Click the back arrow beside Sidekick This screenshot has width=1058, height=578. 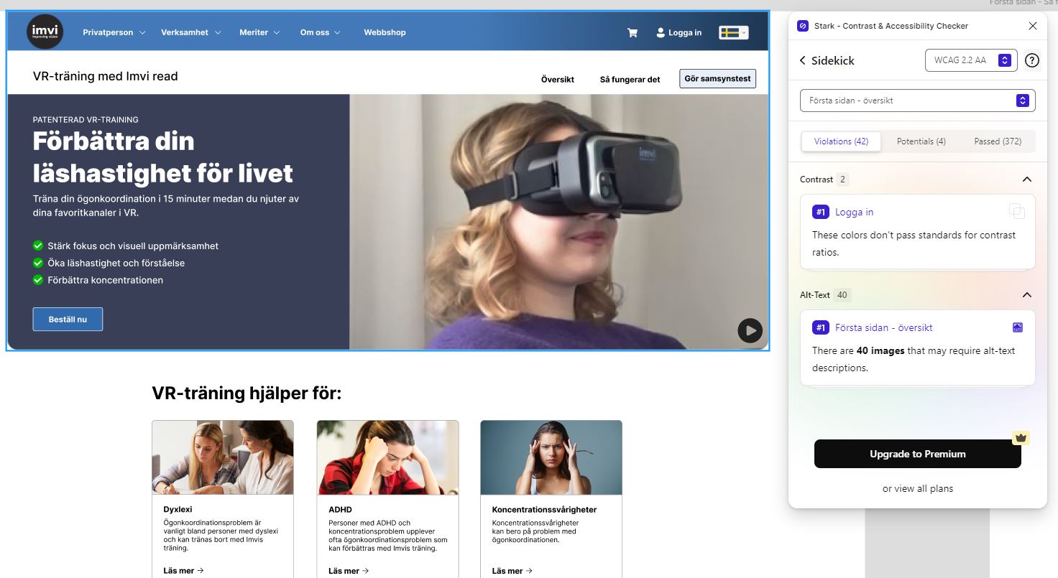click(803, 60)
